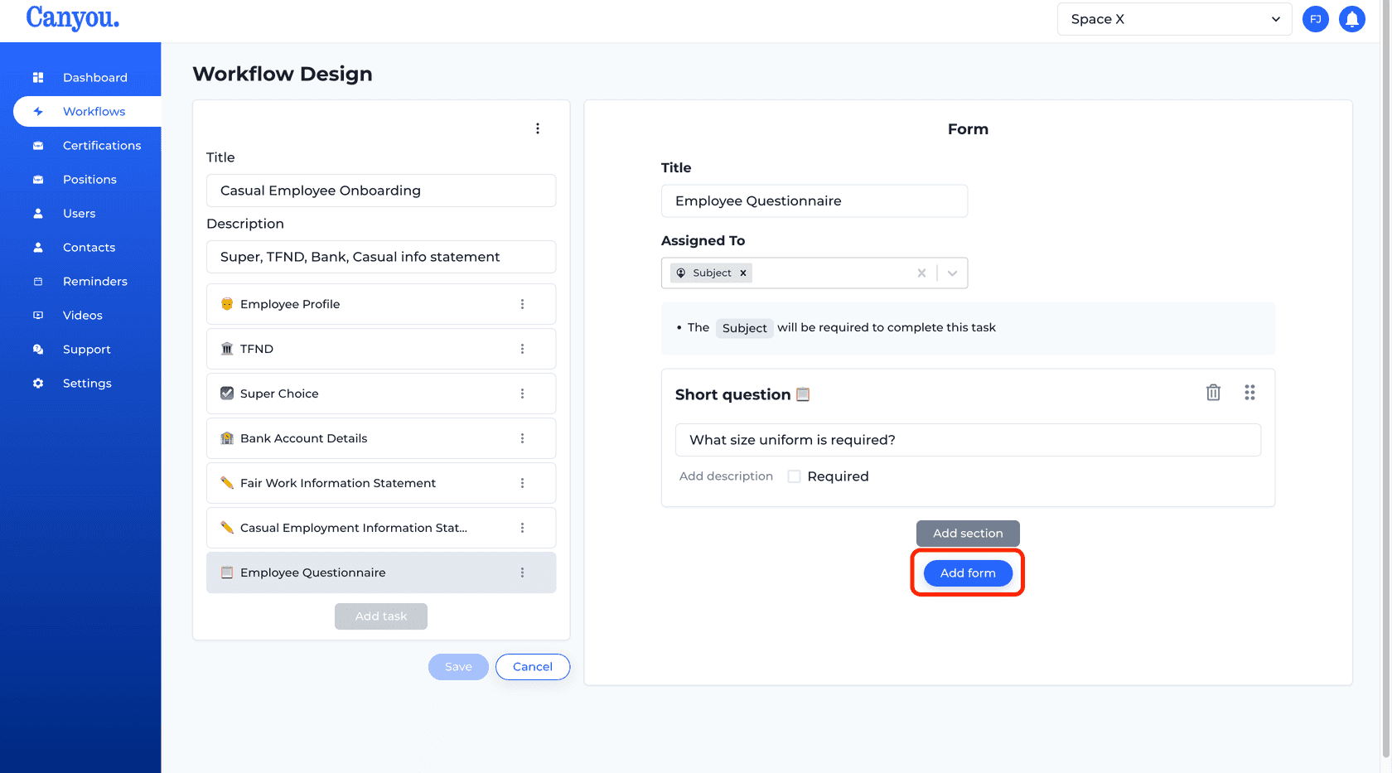Select the Workflows lightning icon

tap(38, 111)
